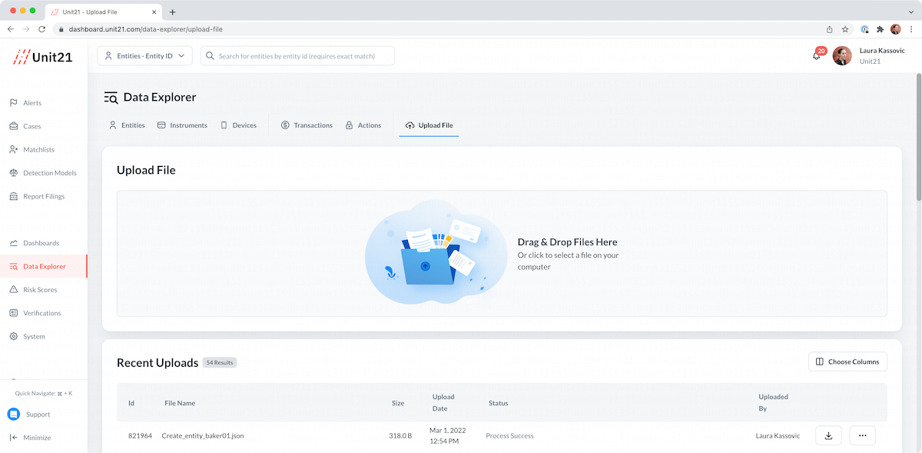Select the Upload File tab
Screen dimensions: 922x453
pyautogui.click(x=429, y=125)
